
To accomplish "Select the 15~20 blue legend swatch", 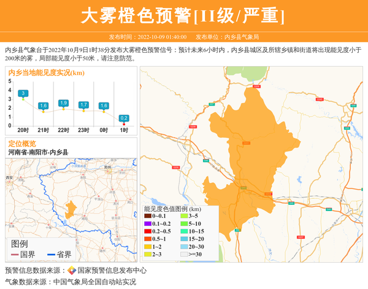I will point(184,239).
